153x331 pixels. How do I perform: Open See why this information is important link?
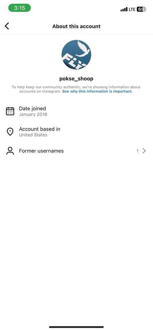tap(98, 91)
